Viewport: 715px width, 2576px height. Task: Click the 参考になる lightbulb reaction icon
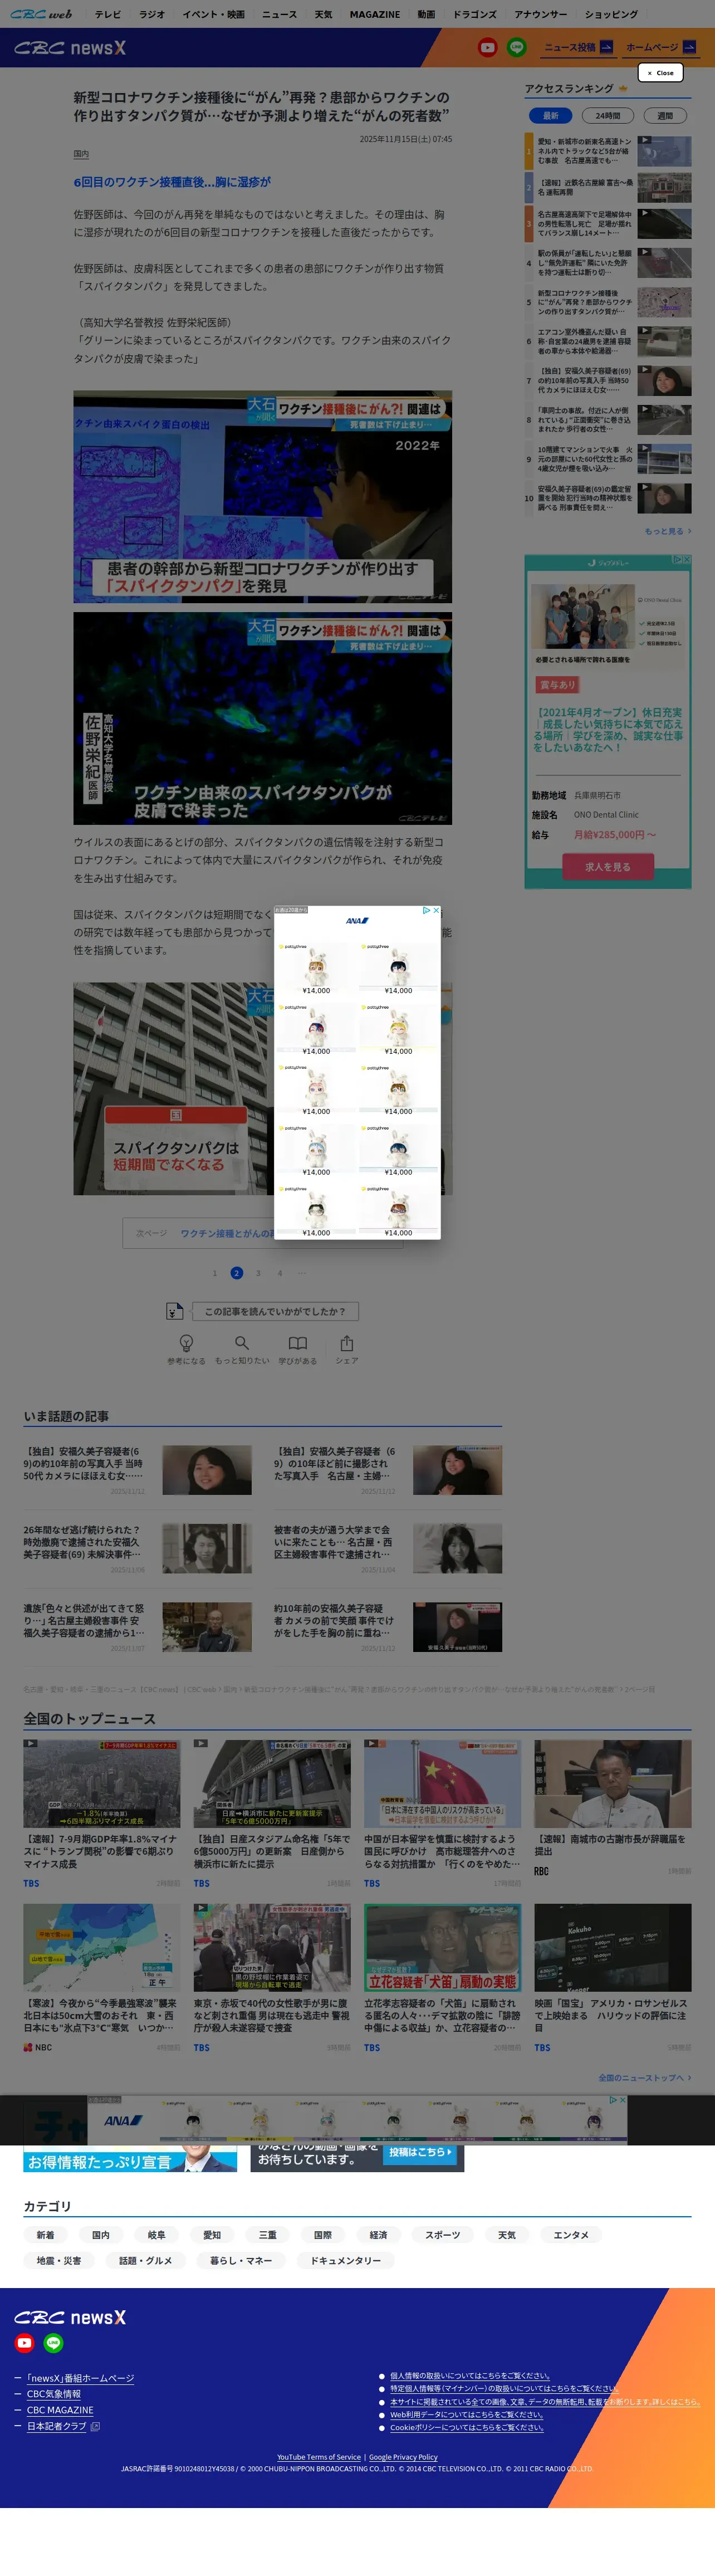point(186,1343)
